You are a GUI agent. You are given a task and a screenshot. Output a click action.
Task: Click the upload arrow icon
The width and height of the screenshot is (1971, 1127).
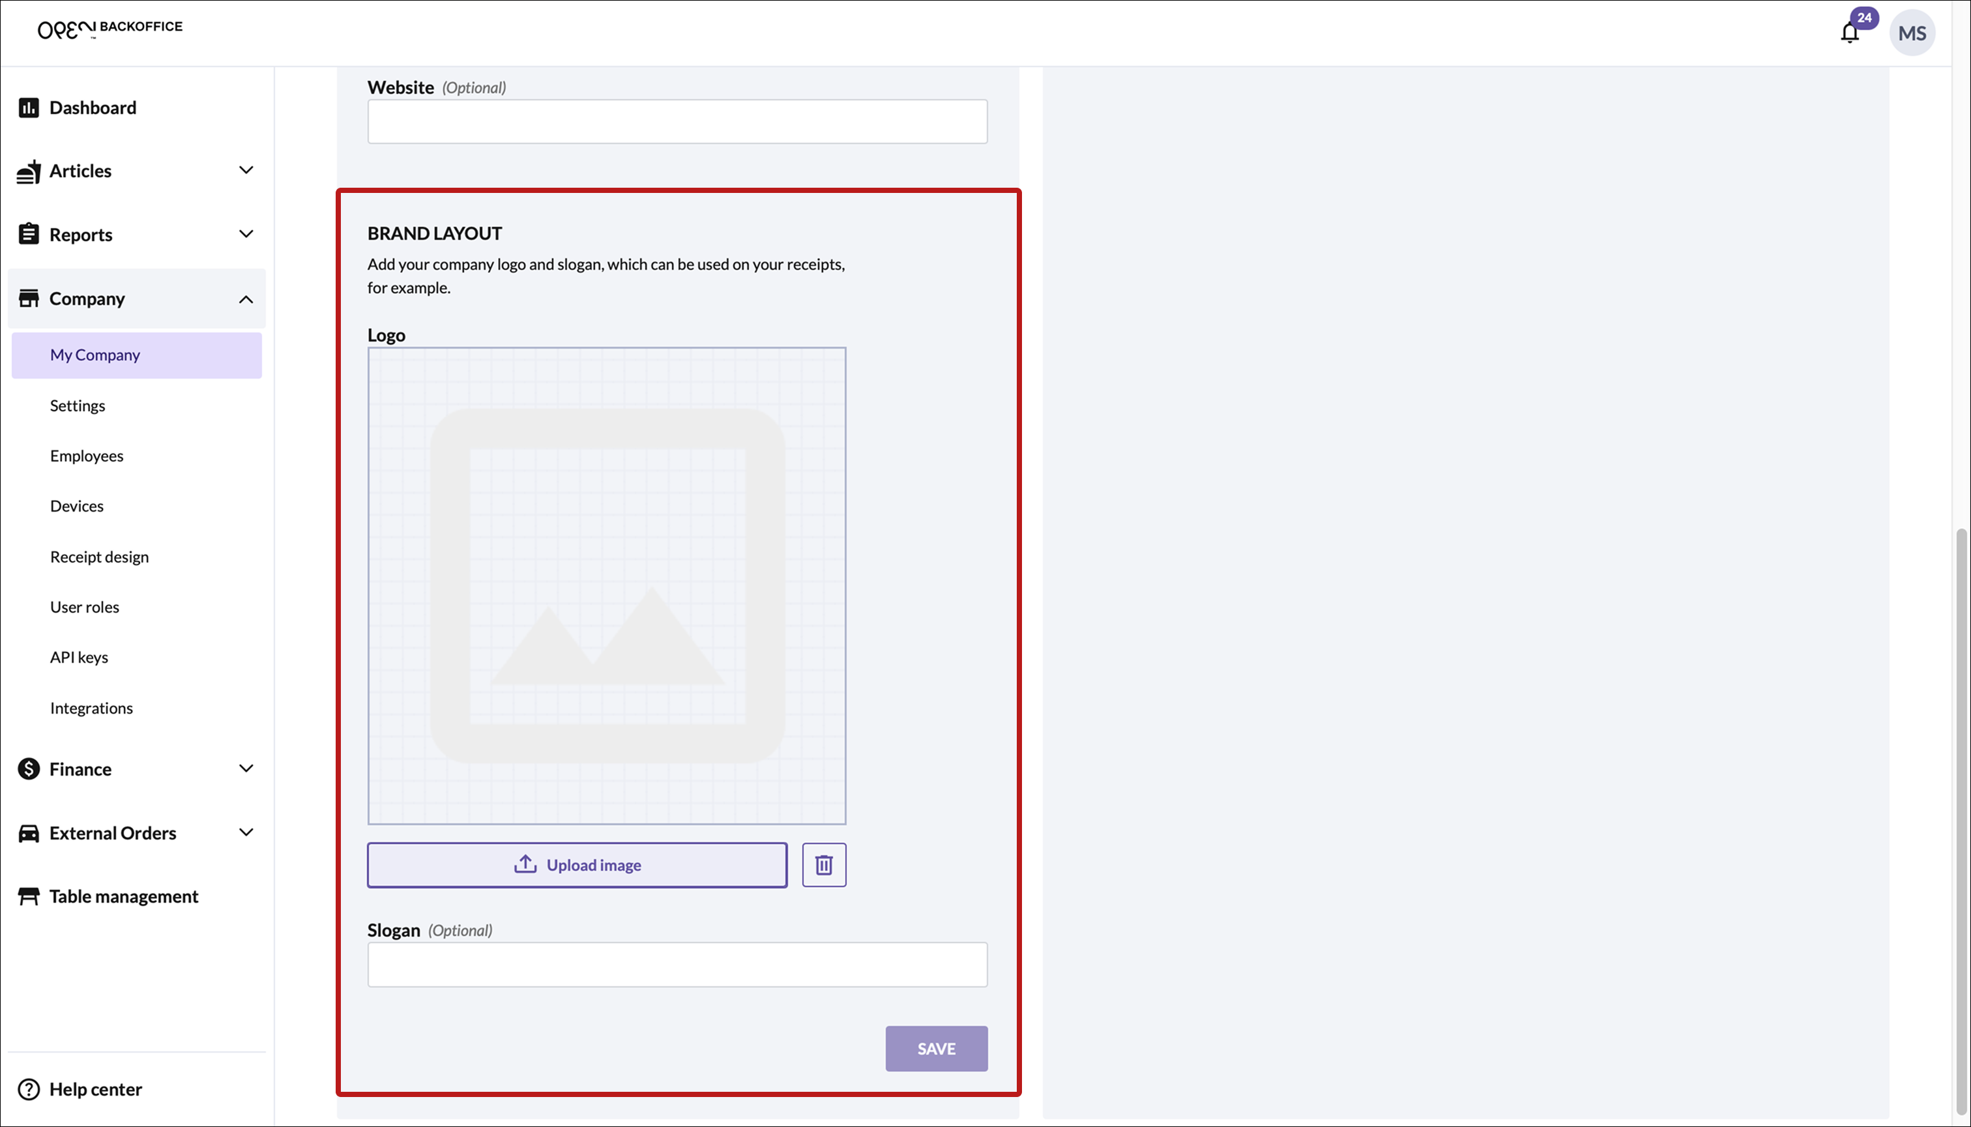(525, 864)
